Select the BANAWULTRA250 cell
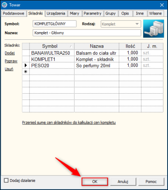Viewport: 168px width, 190px height. [52, 53]
